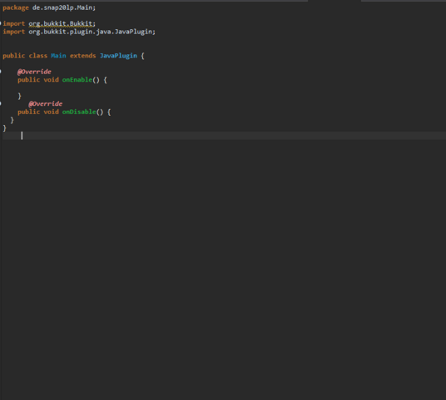Click the extends keyword

82,56
